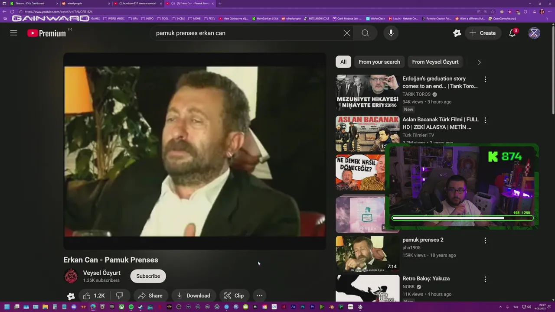Like the video with thumbs up
The width and height of the screenshot is (555, 312).
pos(94,296)
